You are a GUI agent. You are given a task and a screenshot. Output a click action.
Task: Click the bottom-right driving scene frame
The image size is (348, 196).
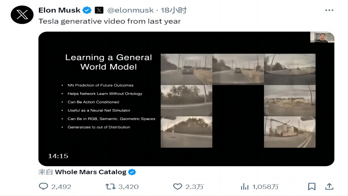[290, 132]
